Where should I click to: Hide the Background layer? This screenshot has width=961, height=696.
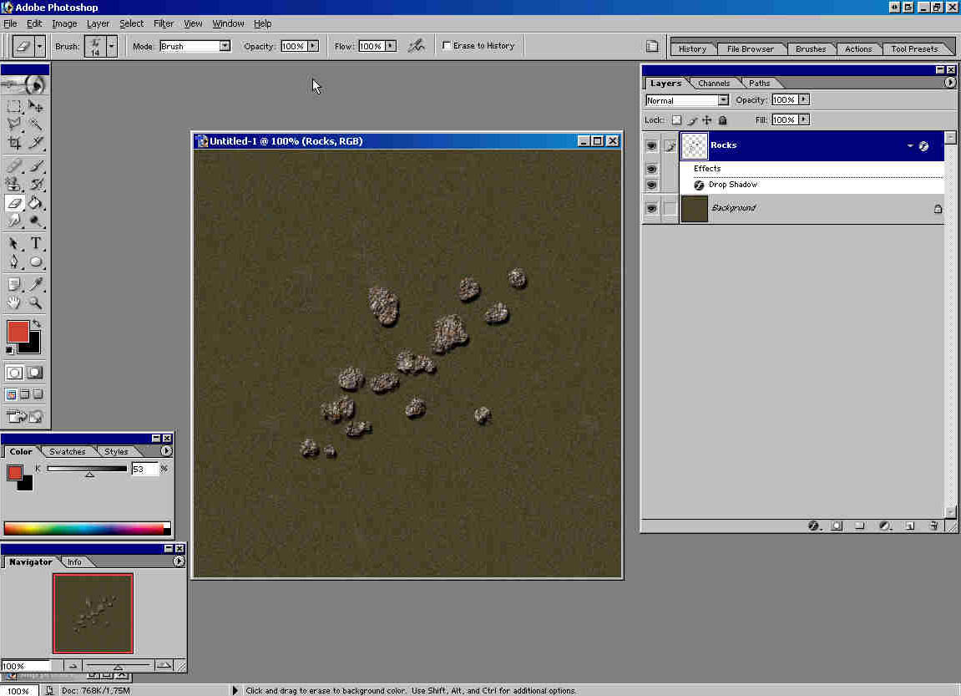pyautogui.click(x=651, y=208)
